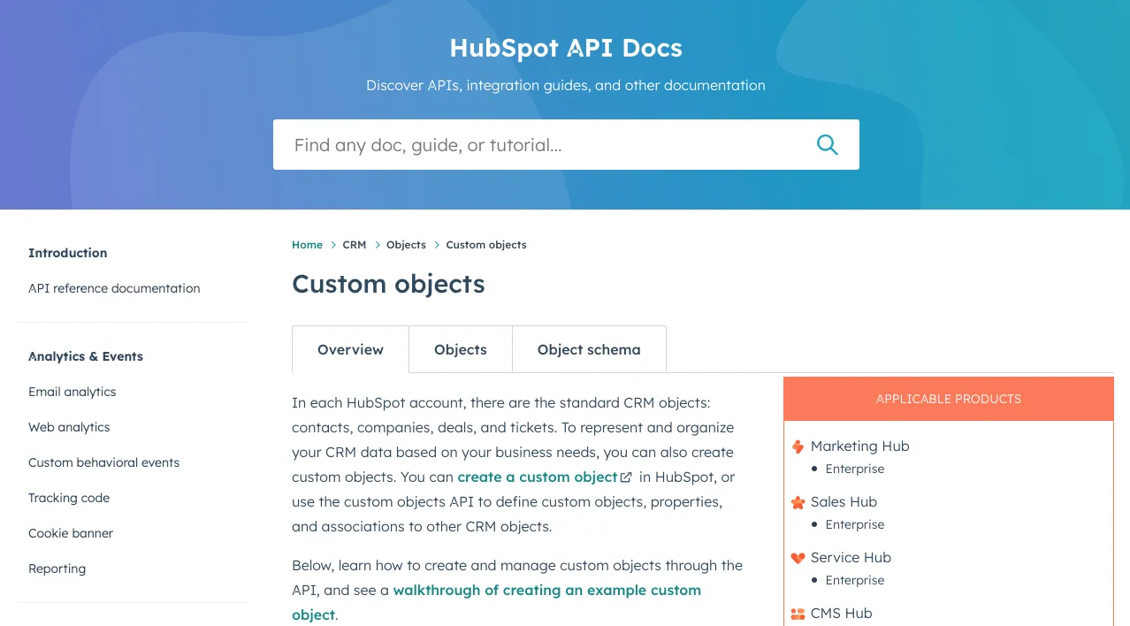Click the Custom objects page heading

coord(388,284)
